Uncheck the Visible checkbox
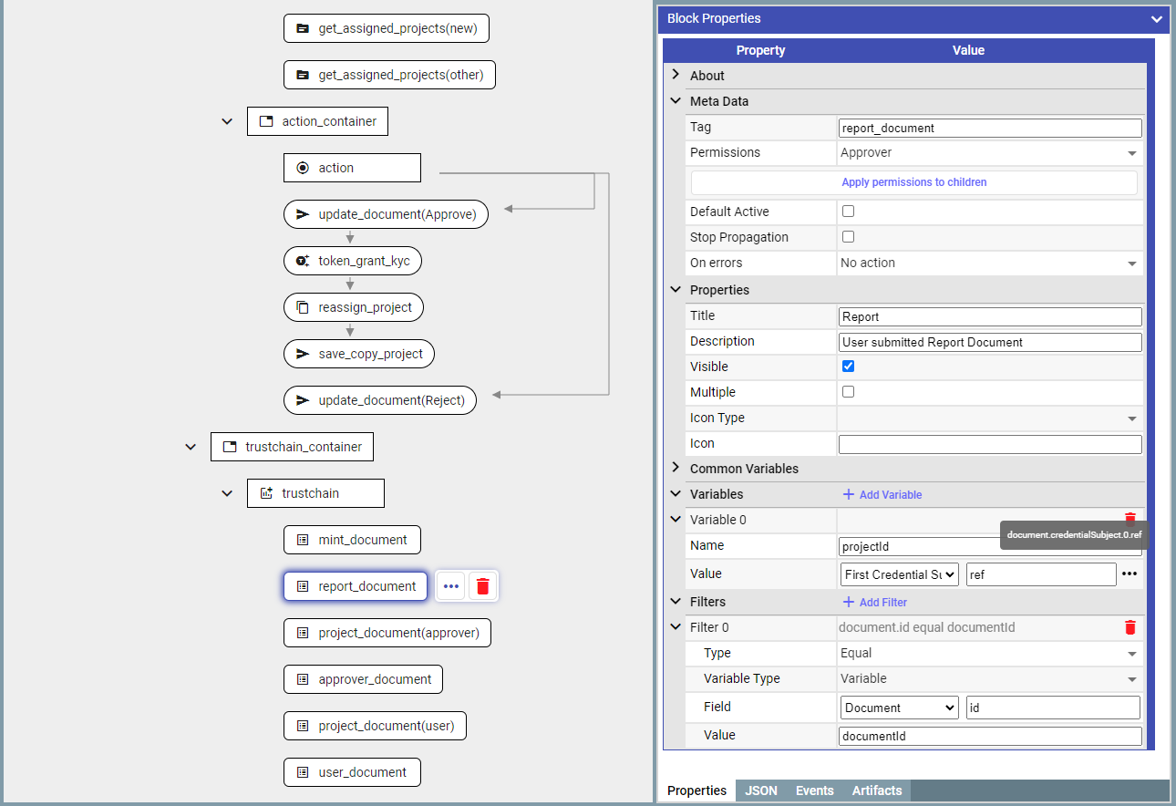Screen dimensions: 1176x806 click(848, 367)
